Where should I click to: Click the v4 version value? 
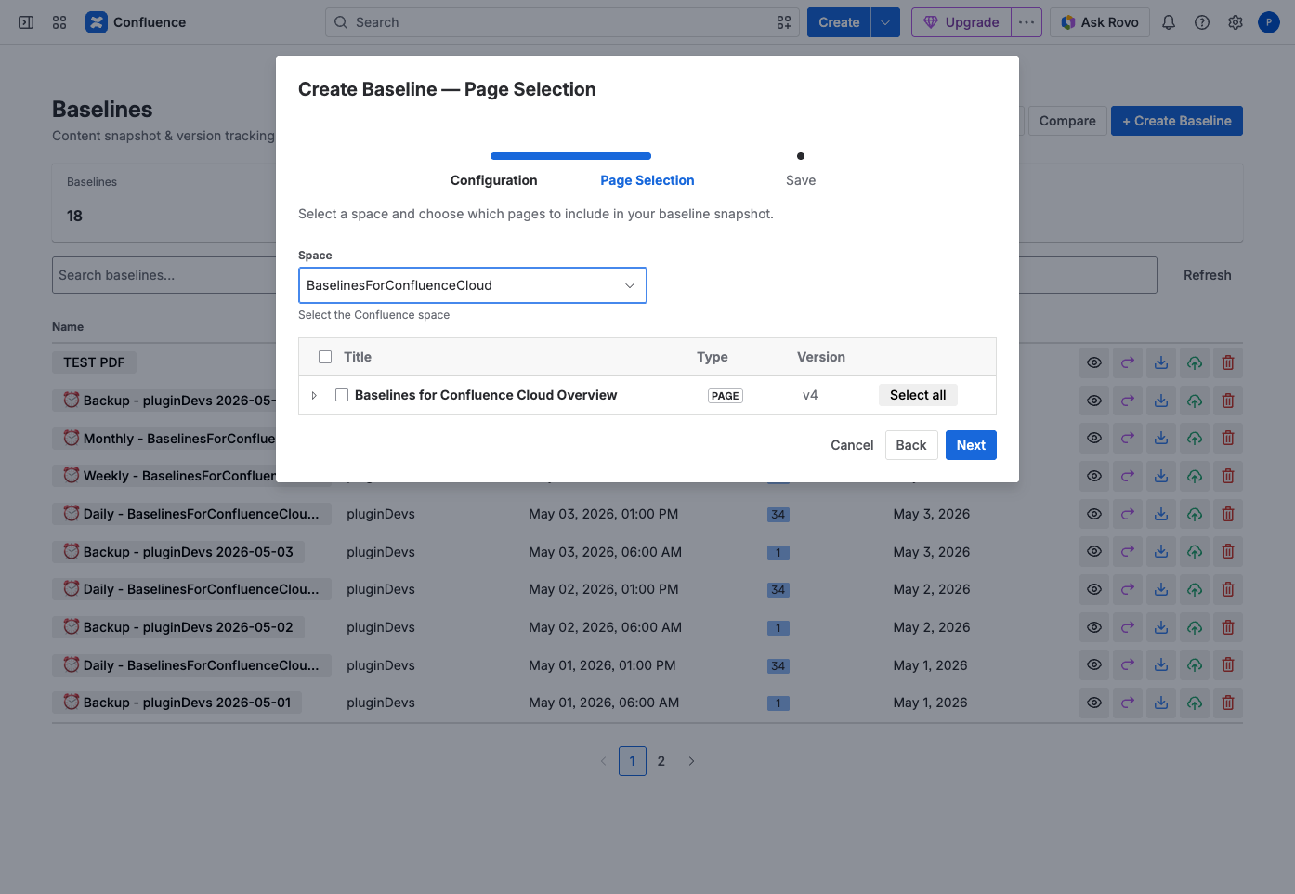(810, 395)
